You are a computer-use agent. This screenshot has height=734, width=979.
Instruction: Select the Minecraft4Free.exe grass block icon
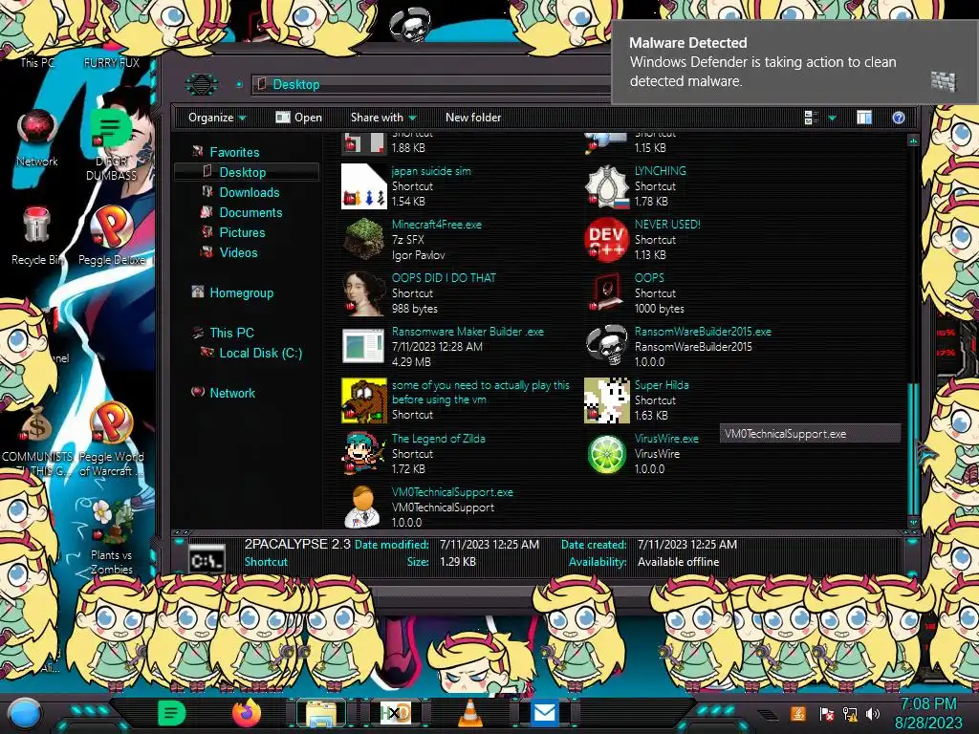coord(364,239)
